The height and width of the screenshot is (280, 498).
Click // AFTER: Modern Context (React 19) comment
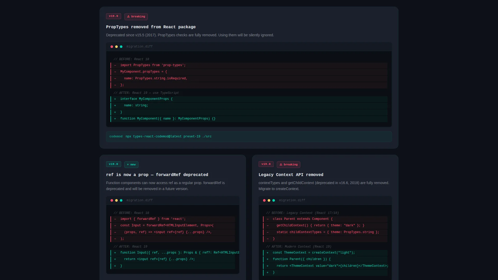299,247
